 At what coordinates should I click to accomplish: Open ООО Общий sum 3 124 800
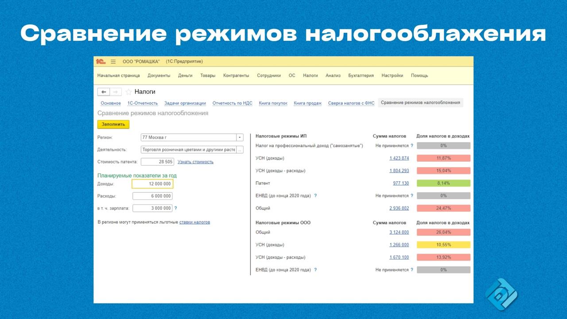tap(399, 233)
